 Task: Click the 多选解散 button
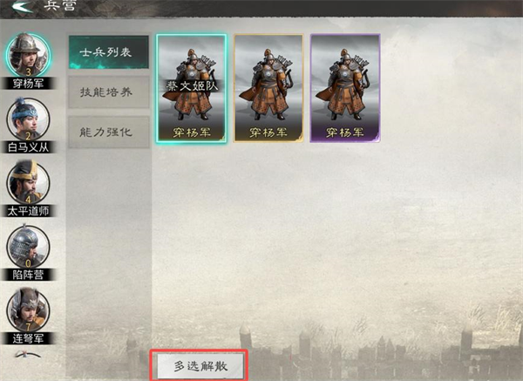tap(200, 366)
